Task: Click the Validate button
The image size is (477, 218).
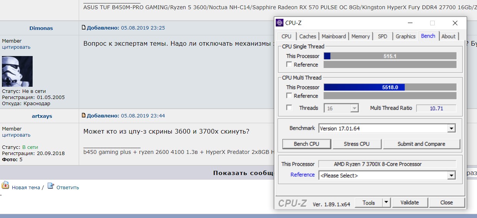Action: (x=409, y=202)
